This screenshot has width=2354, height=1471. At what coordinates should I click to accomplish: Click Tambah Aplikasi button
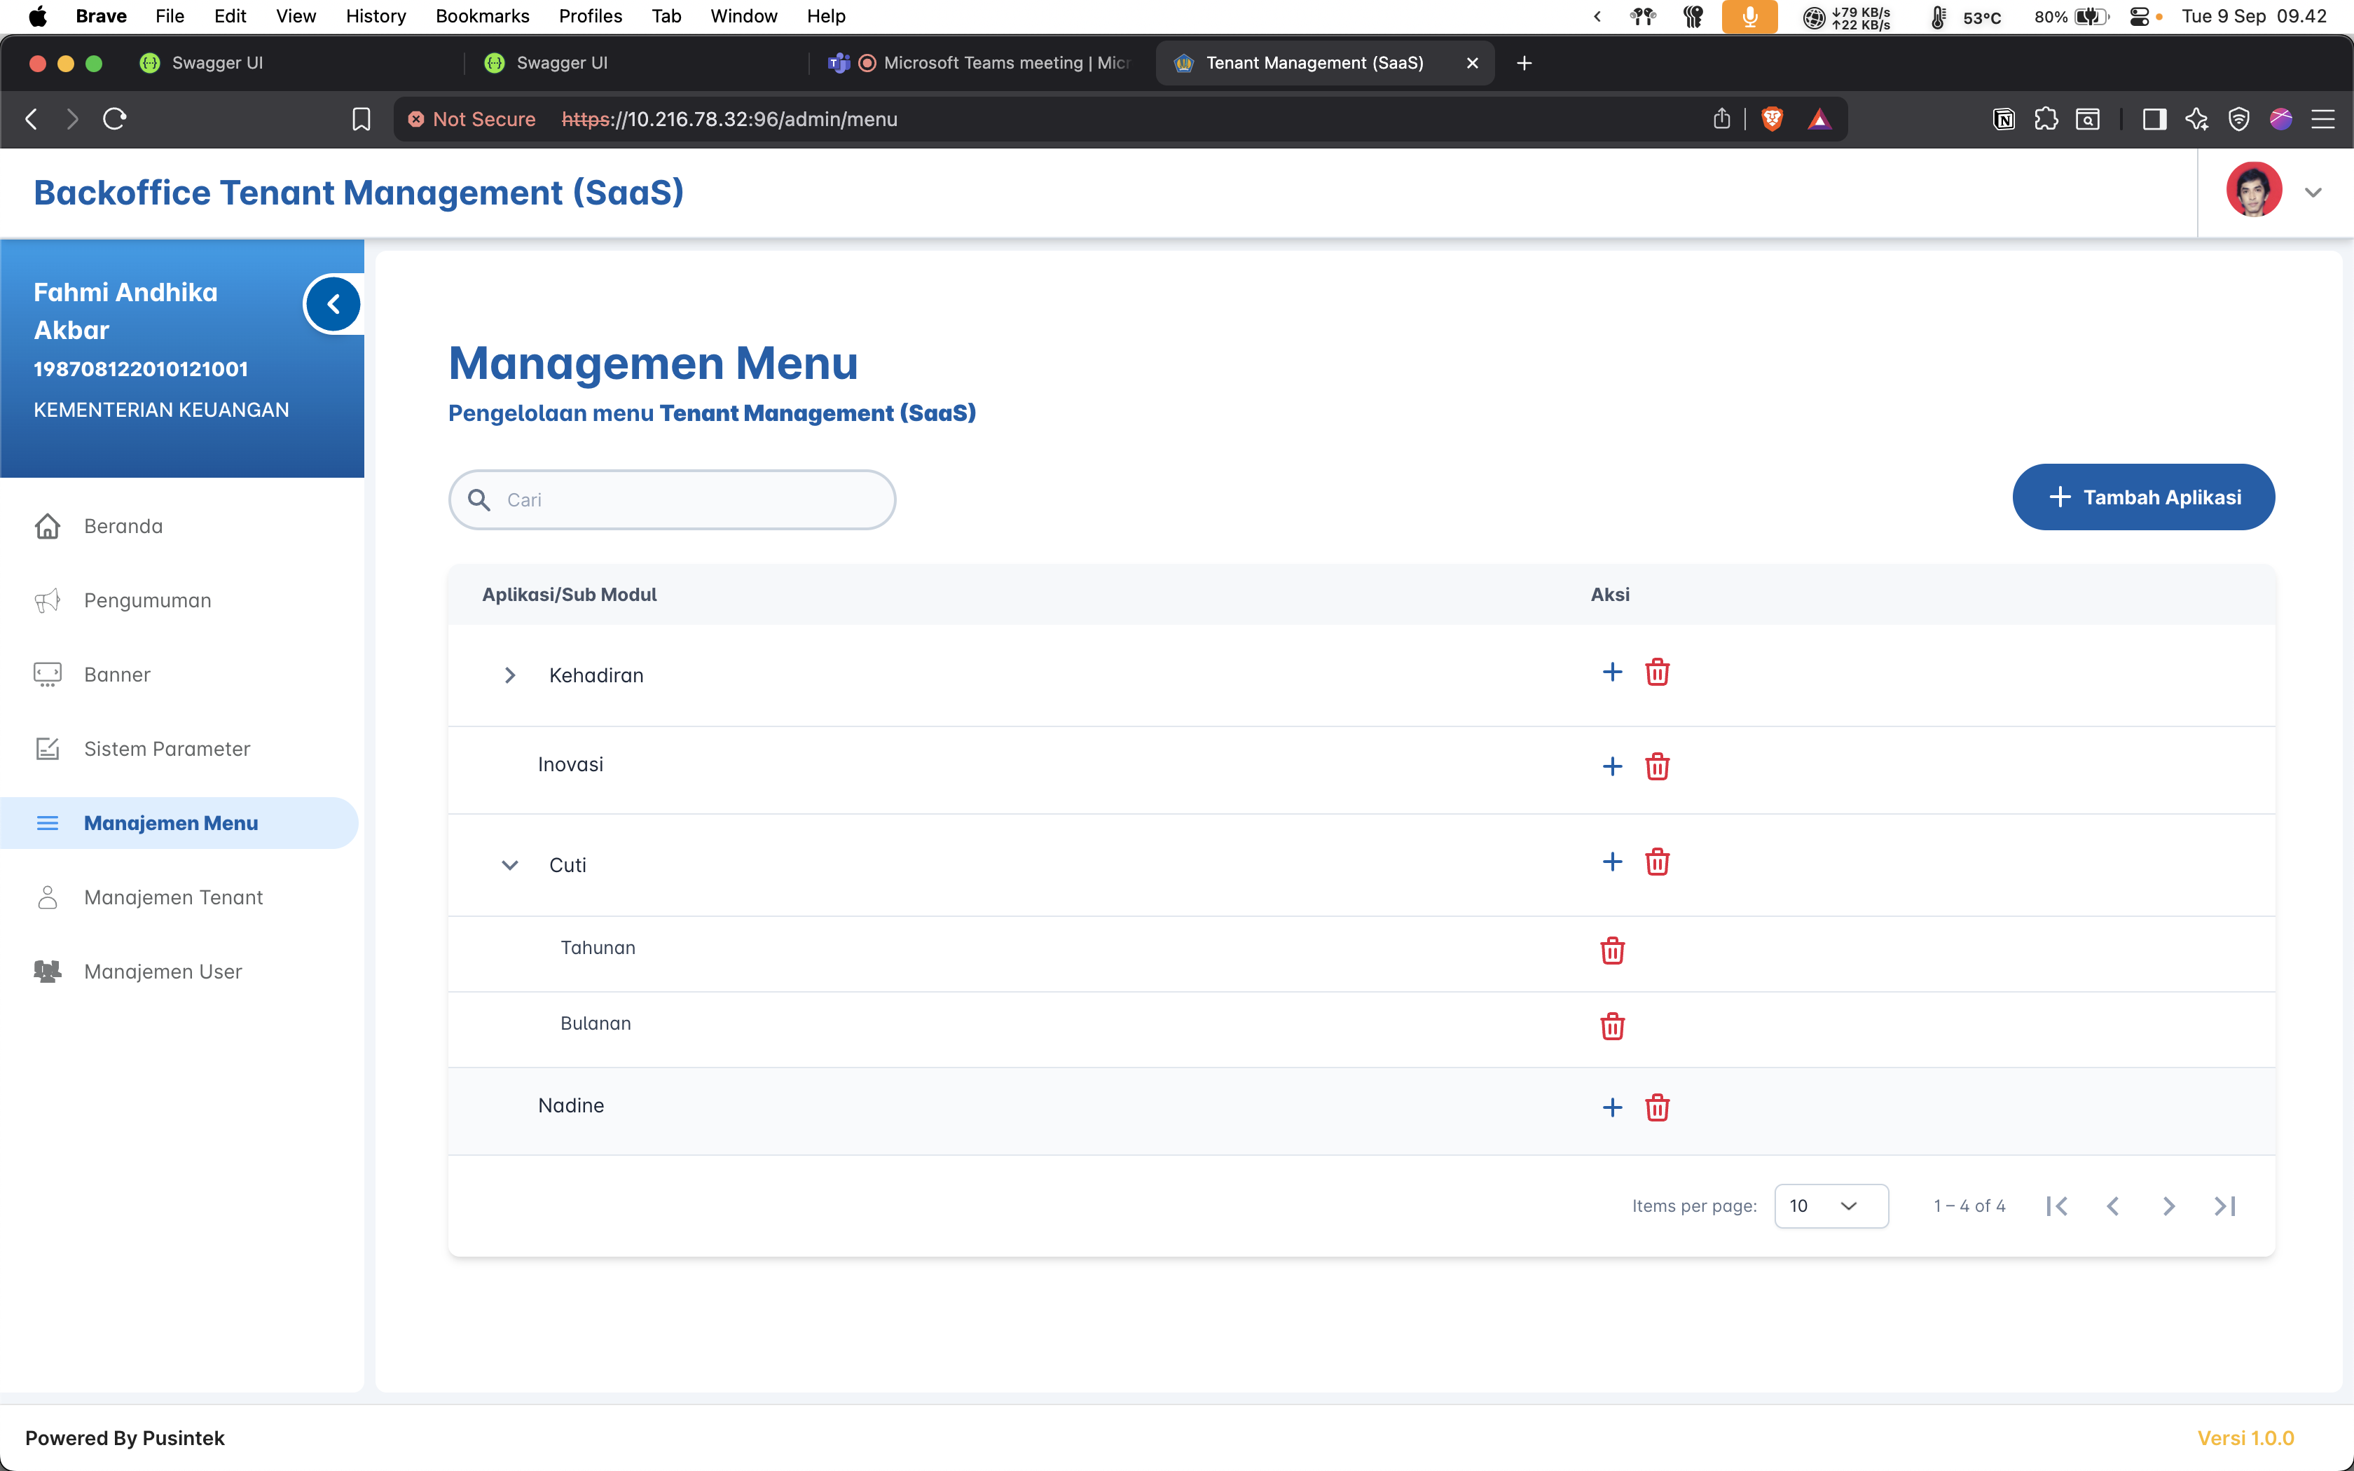pyautogui.click(x=2143, y=497)
